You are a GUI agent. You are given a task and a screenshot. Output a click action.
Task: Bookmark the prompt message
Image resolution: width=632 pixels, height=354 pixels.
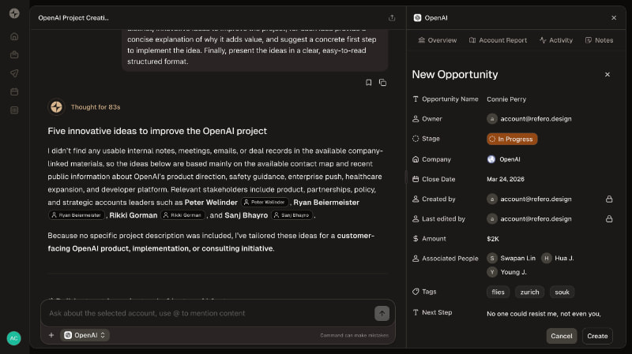(368, 83)
